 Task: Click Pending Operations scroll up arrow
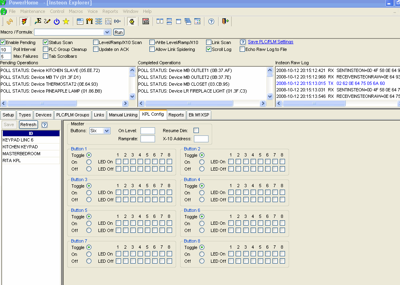tap(132, 70)
